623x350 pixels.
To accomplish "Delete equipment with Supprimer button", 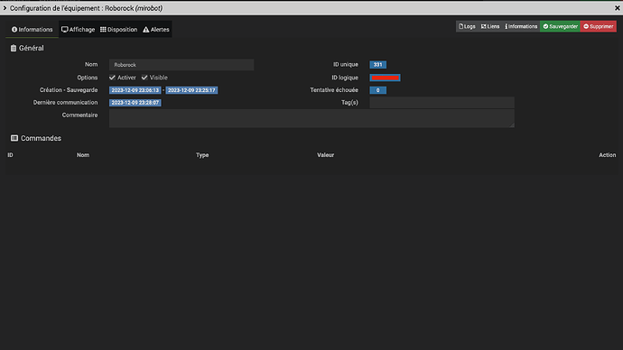I will pos(599,26).
